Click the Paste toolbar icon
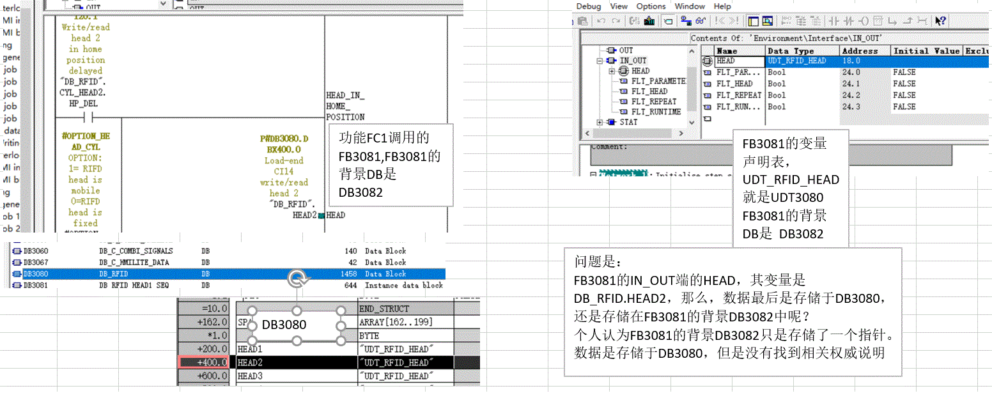Screen dimensions: 992x414 point(583,21)
